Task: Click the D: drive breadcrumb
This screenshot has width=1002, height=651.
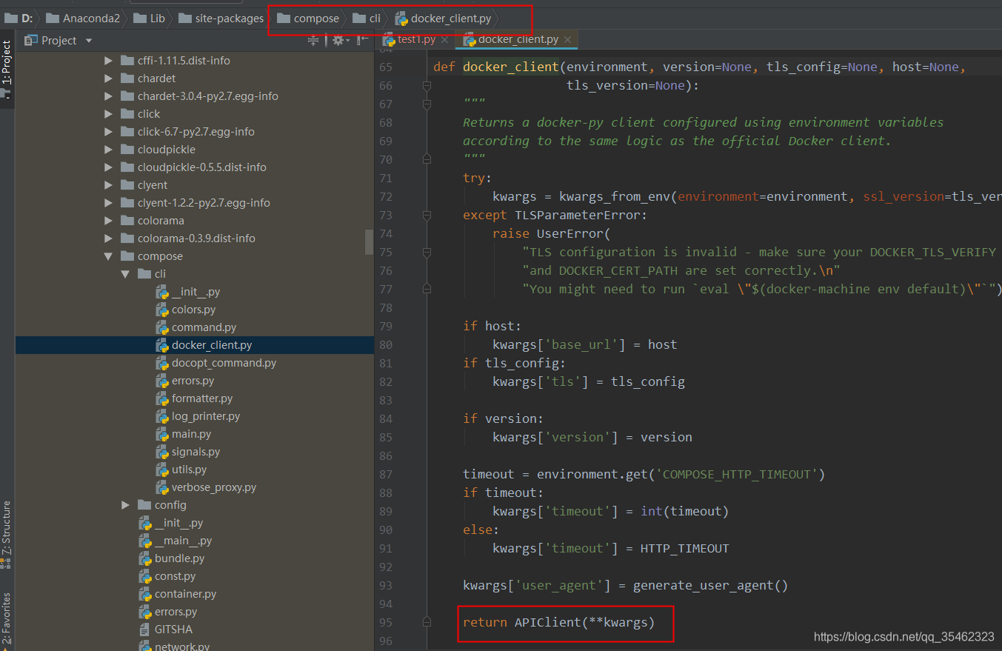Action: [x=20, y=19]
